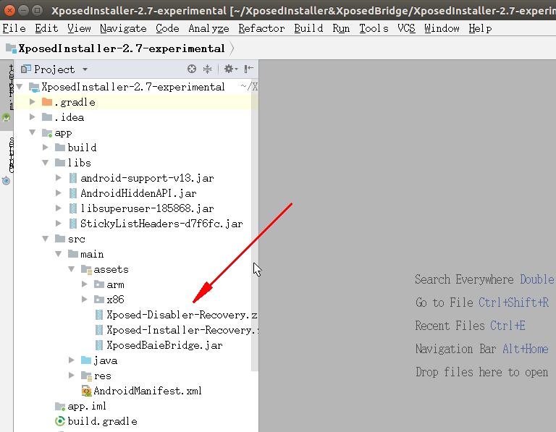Expand libsuperuser-185868.jar contents

click(x=59, y=208)
